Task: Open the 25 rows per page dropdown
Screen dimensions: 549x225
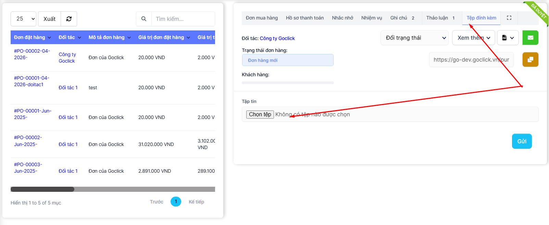Action: [23, 19]
